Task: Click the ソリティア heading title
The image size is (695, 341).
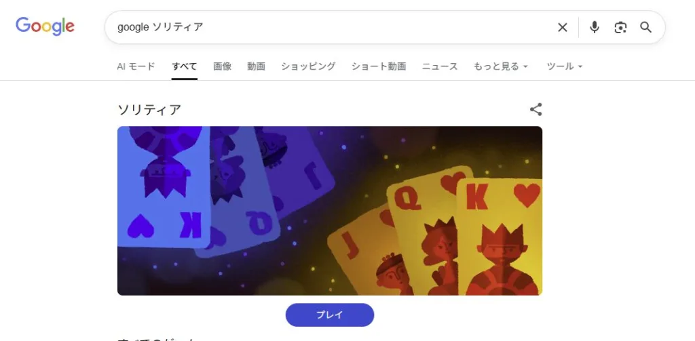Action: [149, 109]
